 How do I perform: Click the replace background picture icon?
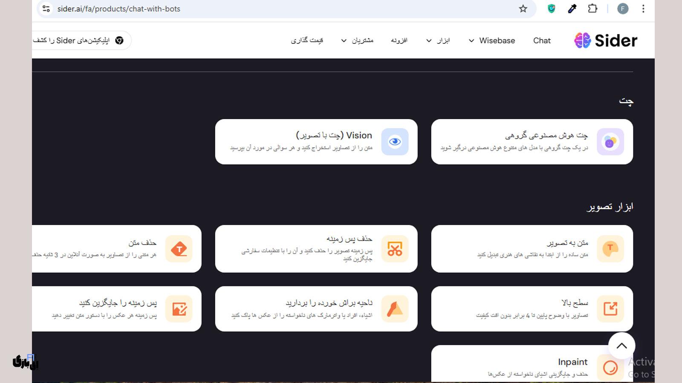(x=179, y=309)
